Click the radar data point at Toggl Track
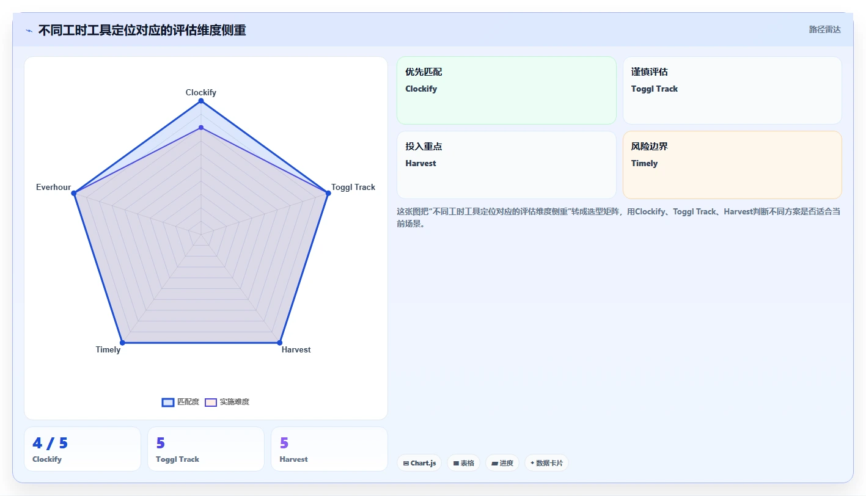This screenshot has height=496, width=866. click(x=328, y=193)
